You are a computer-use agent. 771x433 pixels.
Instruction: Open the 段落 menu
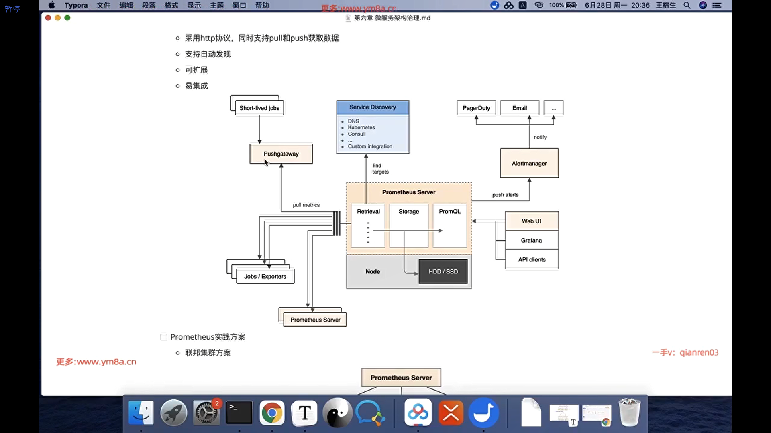[x=149, y=5]
